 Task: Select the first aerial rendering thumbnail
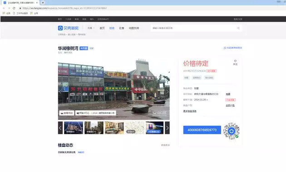click(x=74, y=128)
